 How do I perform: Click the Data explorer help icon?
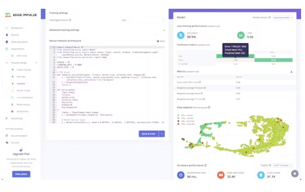pos(209,107)
